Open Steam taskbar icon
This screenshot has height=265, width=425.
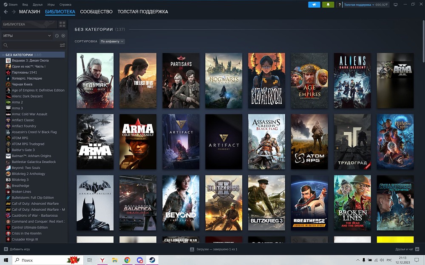(152, 260)
